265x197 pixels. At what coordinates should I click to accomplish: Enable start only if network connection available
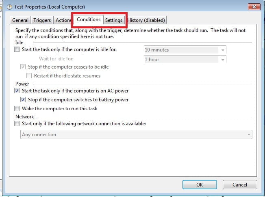(x=17, y=124)
